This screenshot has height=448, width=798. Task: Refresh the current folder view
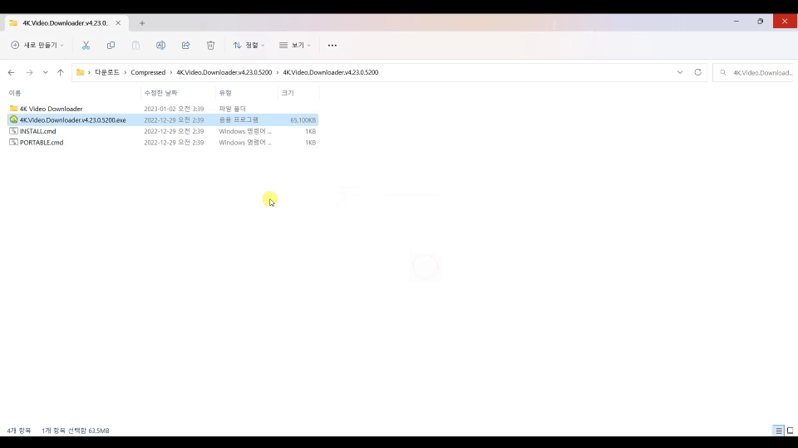pyautogui.click(x=697, y=72)
